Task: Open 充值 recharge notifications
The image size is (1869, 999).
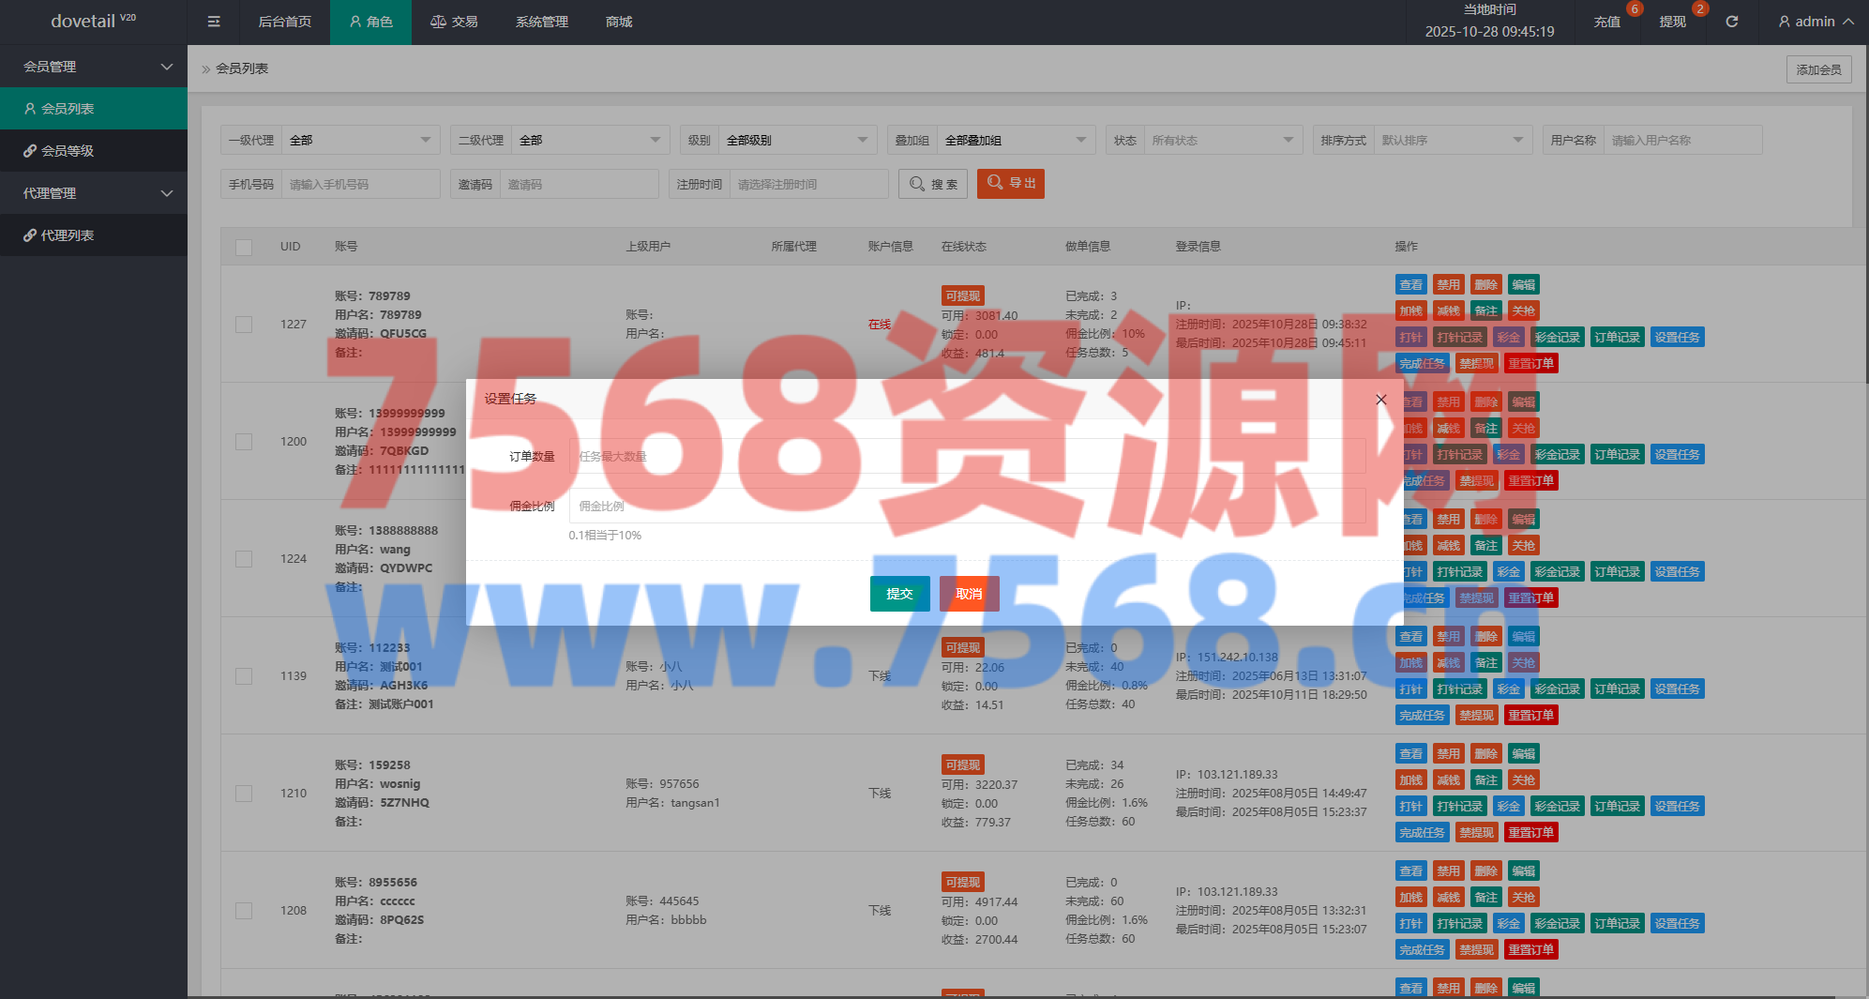Action: click(x=1607, y=22)
